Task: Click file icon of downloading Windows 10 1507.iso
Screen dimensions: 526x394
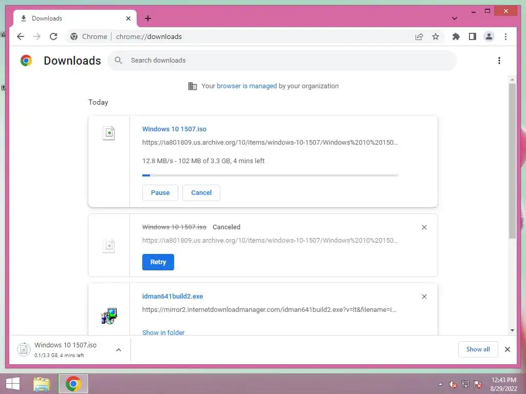Action: (109, 133)
